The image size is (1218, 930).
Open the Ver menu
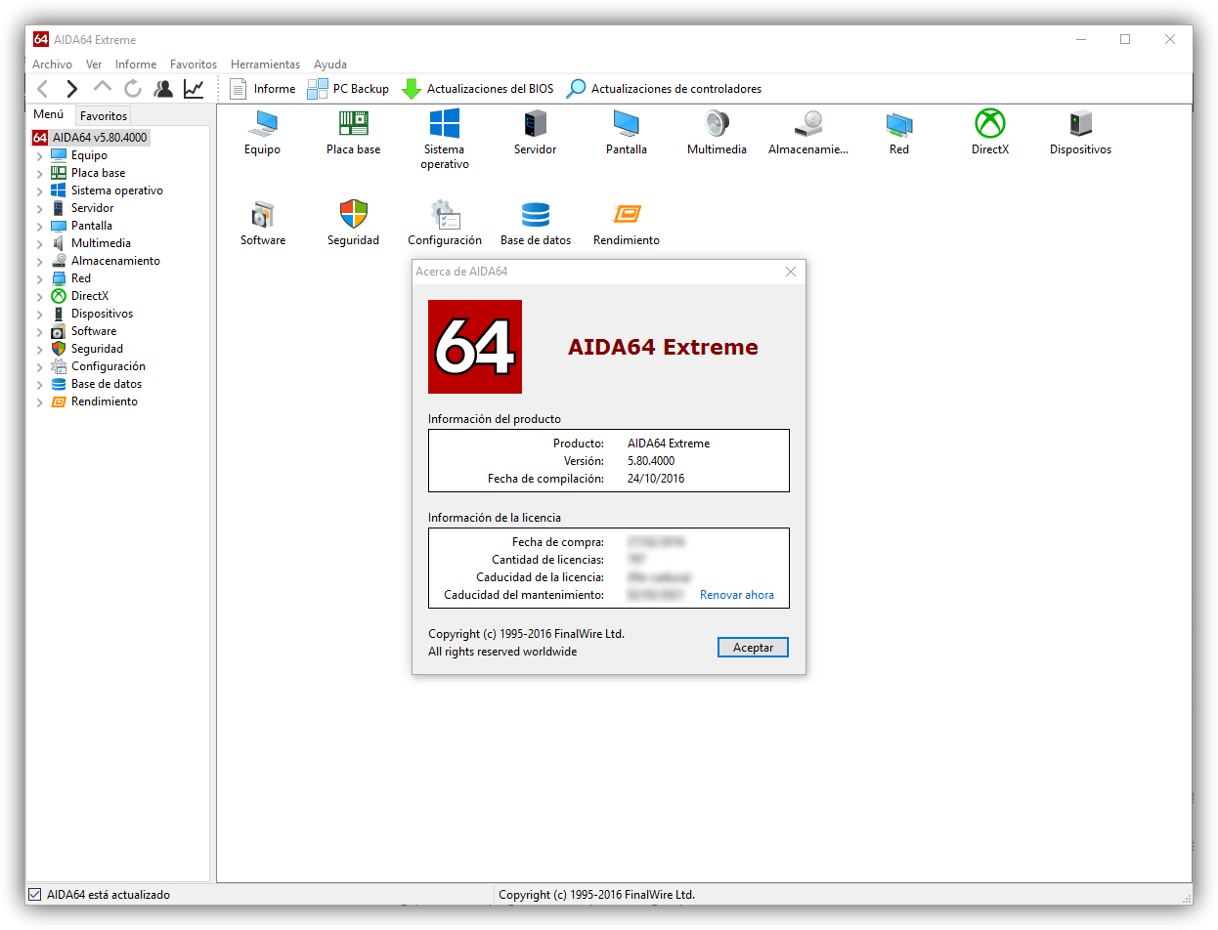click(94, 64)
